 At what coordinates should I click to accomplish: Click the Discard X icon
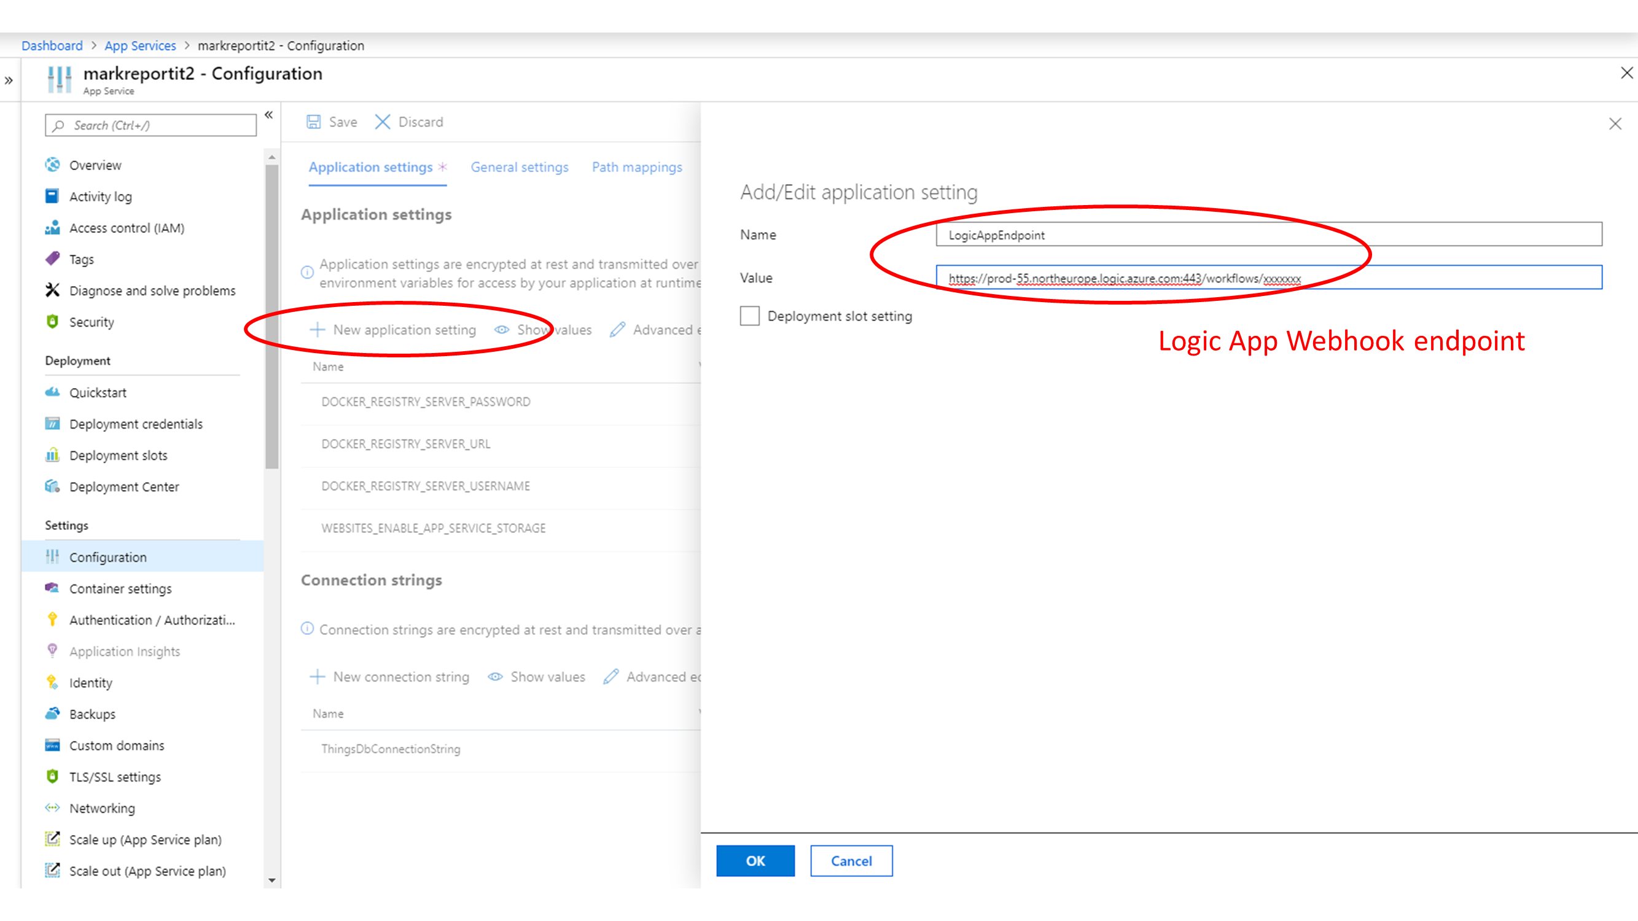(382, 122)
